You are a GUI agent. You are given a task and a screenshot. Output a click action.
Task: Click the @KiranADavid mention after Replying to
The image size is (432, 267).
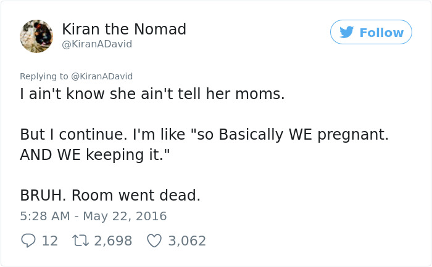click(102, 76)
